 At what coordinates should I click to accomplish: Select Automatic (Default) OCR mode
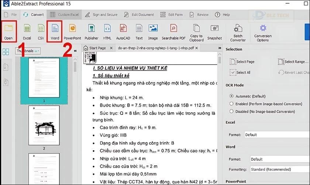pyautogui.click(x=231, y=96)
